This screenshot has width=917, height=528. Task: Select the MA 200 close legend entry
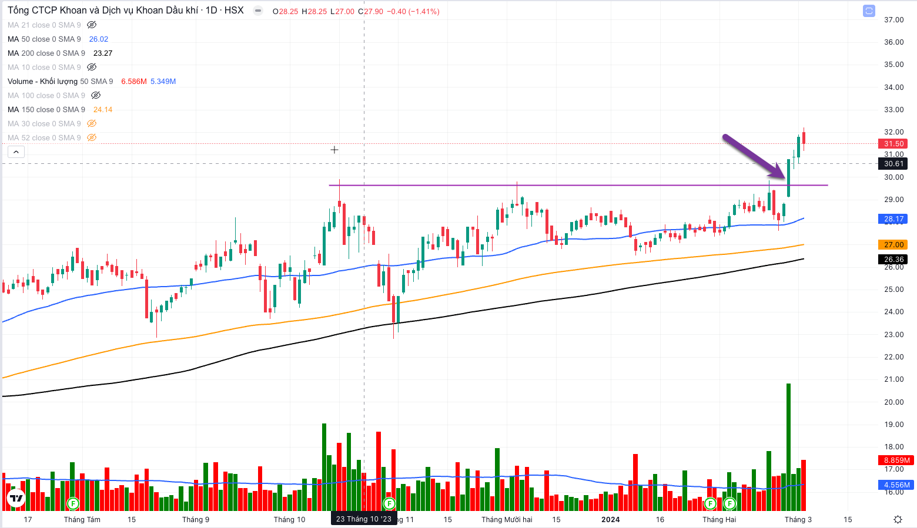46,53
